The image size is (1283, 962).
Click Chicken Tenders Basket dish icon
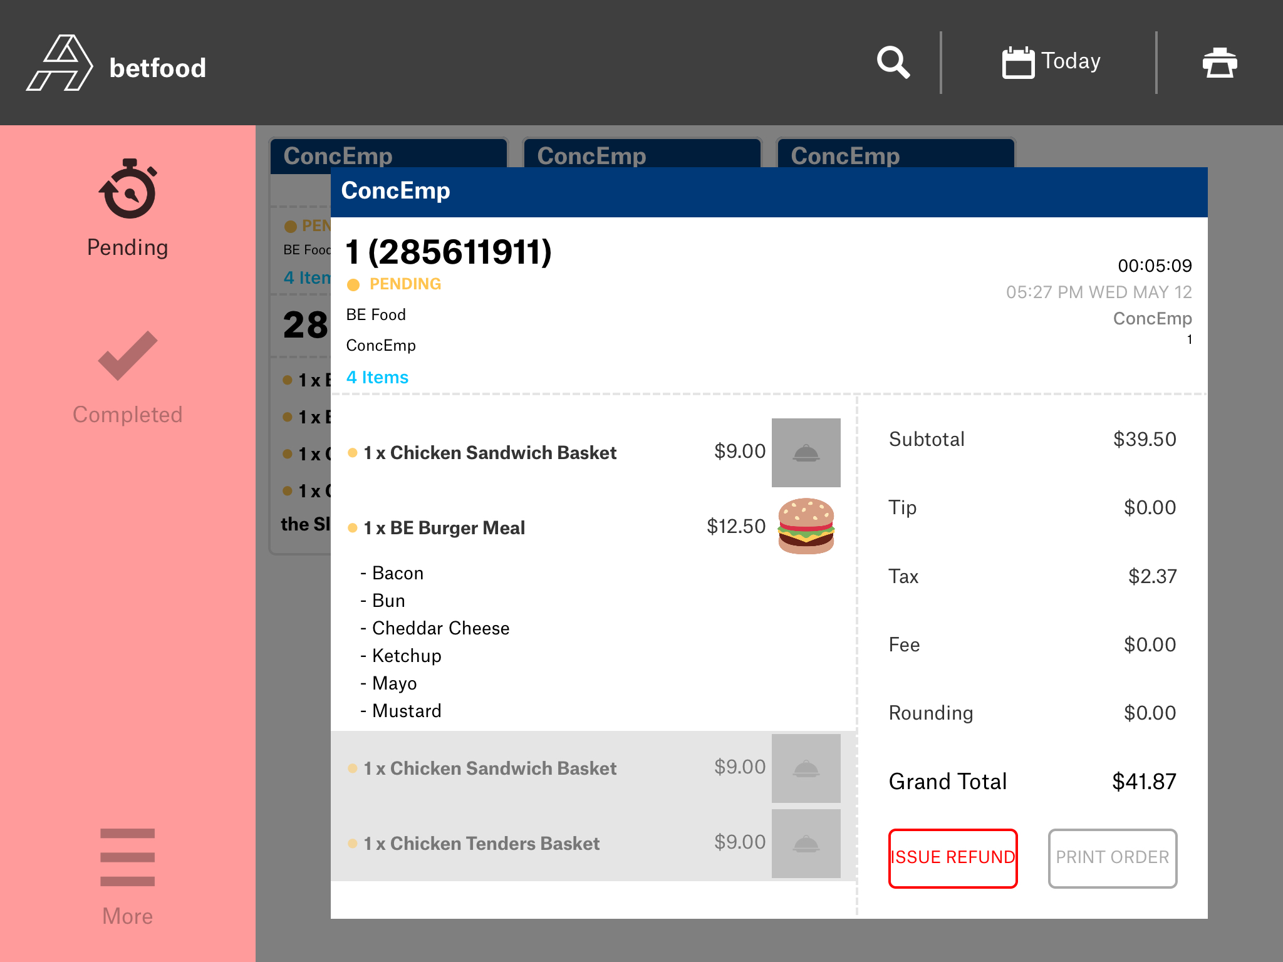[x=806, y=843]
